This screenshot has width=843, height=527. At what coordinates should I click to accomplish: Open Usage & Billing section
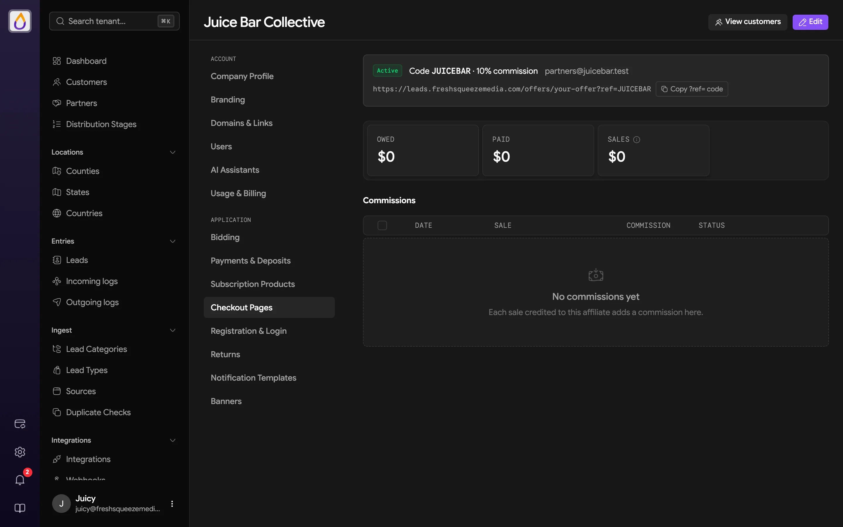(269, 194)
